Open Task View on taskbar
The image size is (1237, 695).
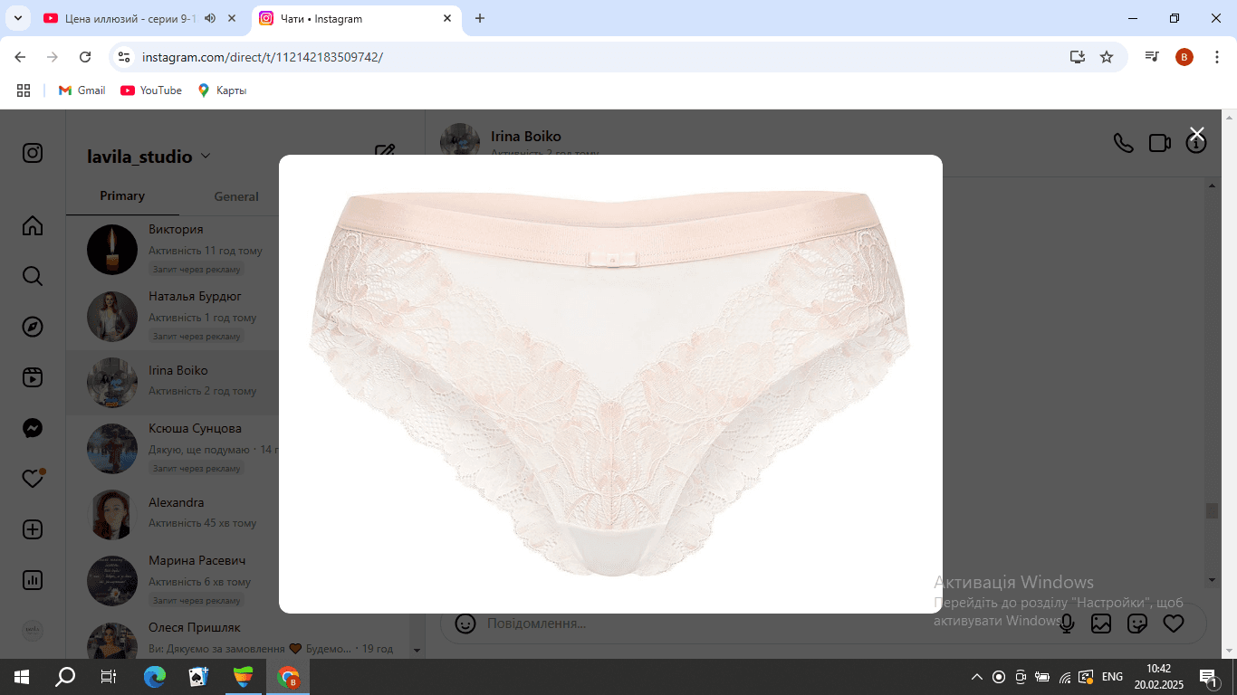point(109,676)
